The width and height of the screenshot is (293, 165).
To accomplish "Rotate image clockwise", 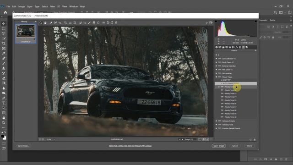I will [x=112, y=23].
